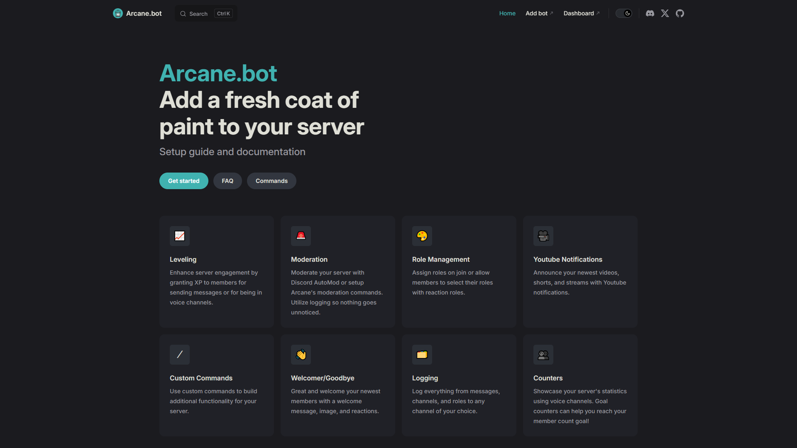
Task: Open the GitHub icon link
Action: pos(680,13)
